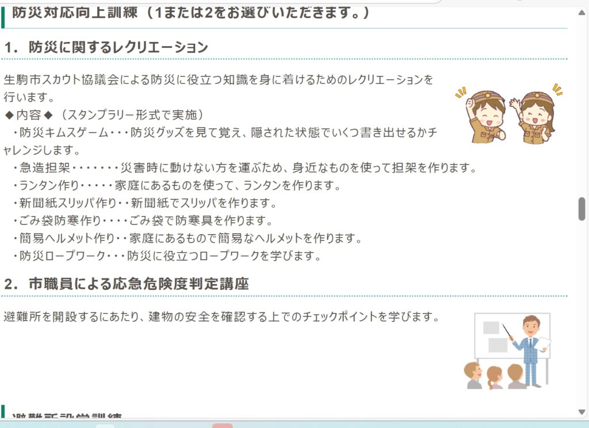
Task: Click the ランタン作り list item
Action: [177, 185]
